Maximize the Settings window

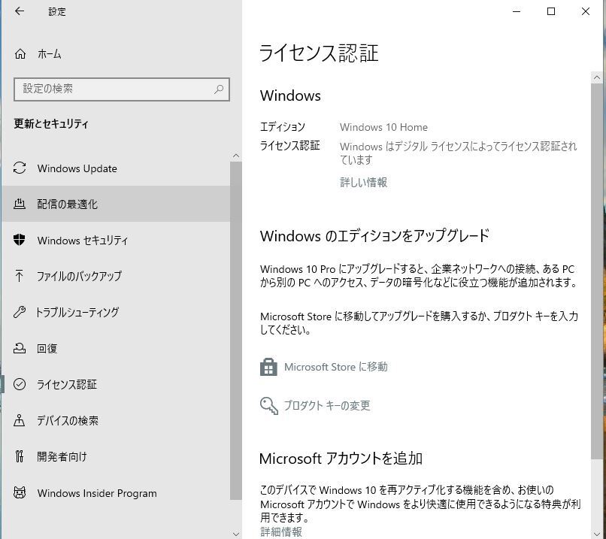[551, 11]
